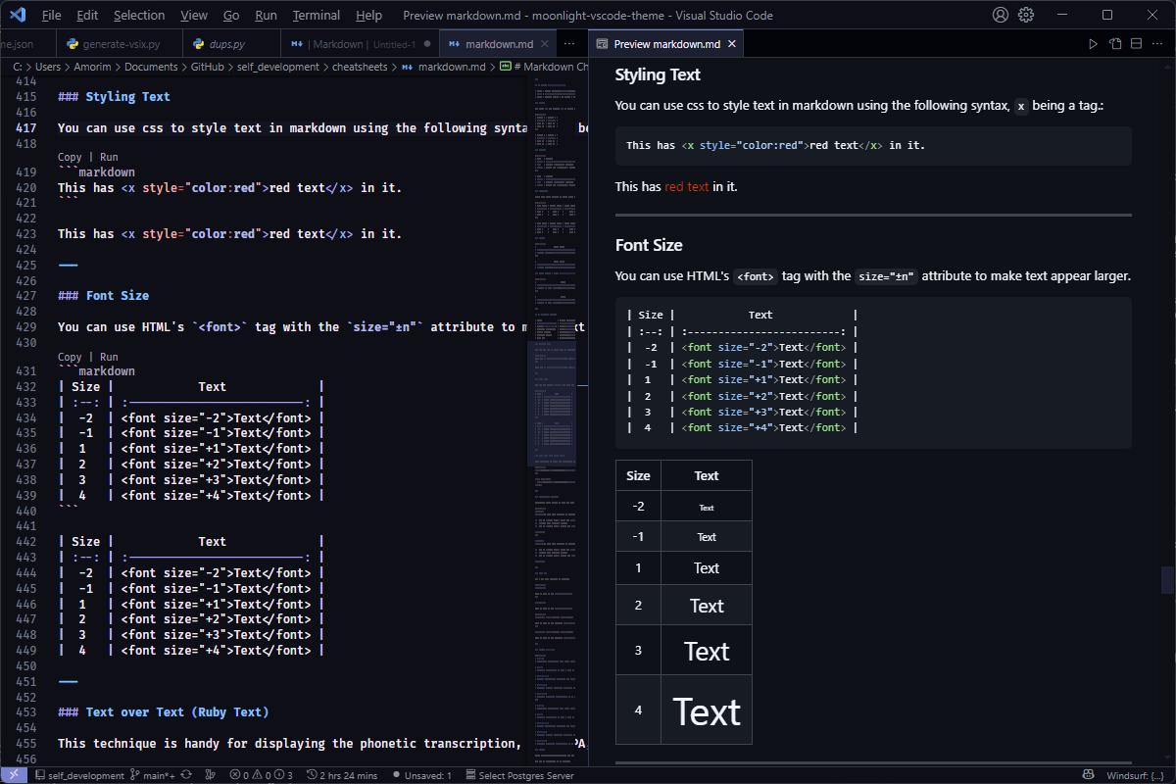Open the main* git branch indicator

153,775
